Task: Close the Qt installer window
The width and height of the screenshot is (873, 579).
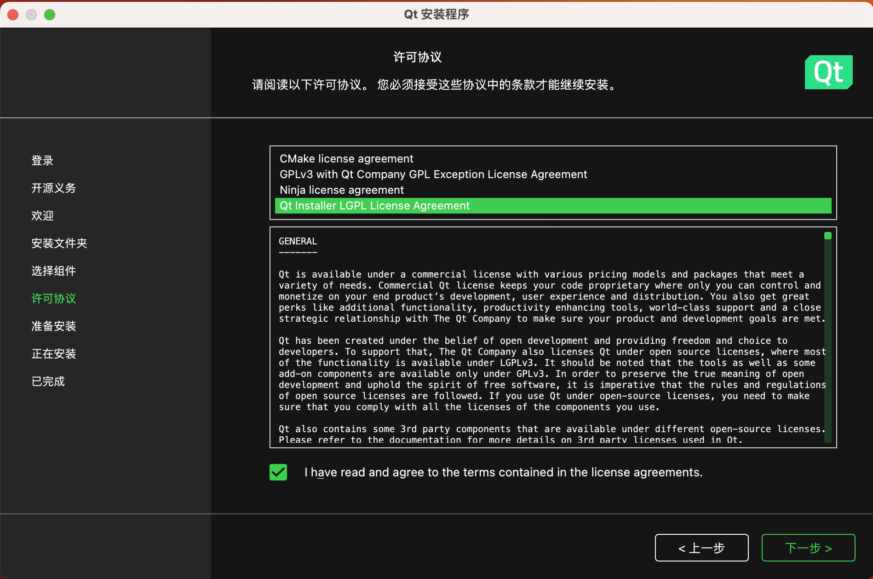Action: 13,15
